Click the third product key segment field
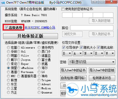Image resolution: width=118 pixels, height=99 pixels. 88,15
